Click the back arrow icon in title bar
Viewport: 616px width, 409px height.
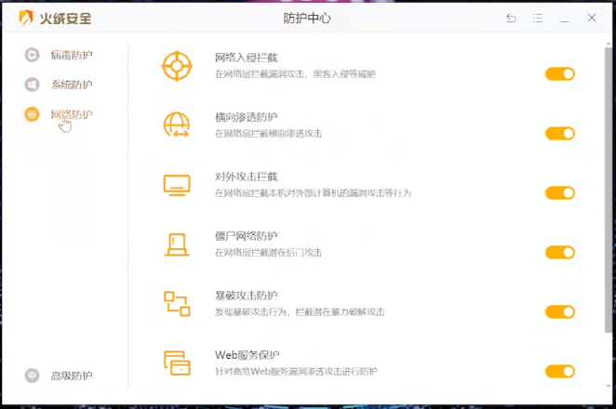click(x=511, y=18)
